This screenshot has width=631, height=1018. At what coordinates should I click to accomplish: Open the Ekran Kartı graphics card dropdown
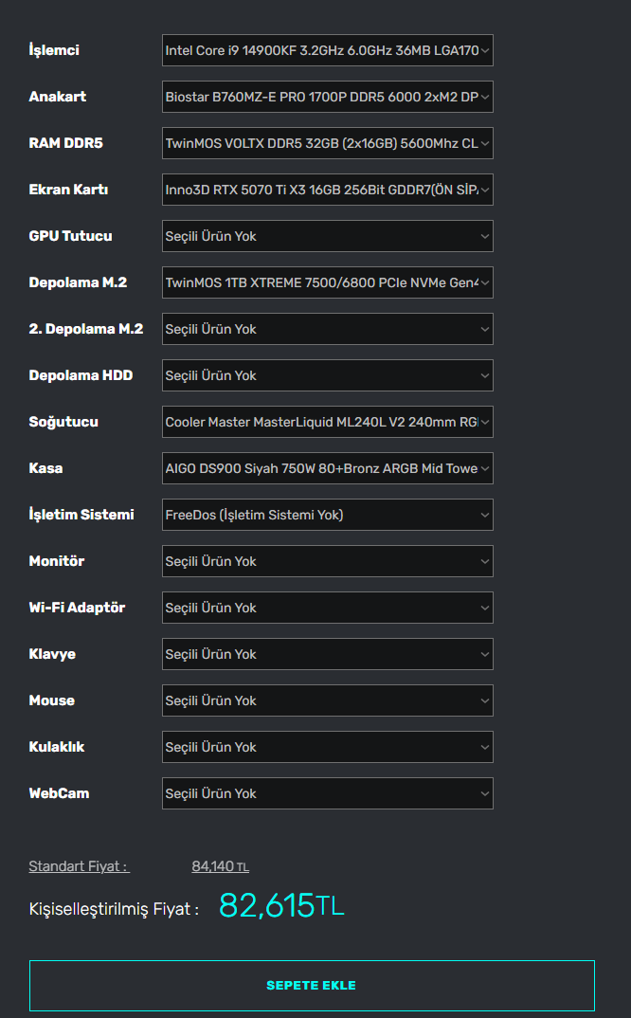pos(327,190)
